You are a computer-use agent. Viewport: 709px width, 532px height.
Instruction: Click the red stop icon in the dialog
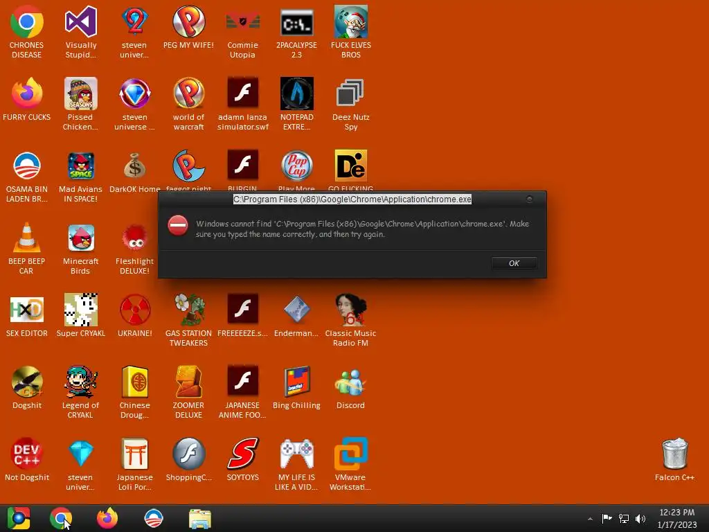click(x=178, y=225)
